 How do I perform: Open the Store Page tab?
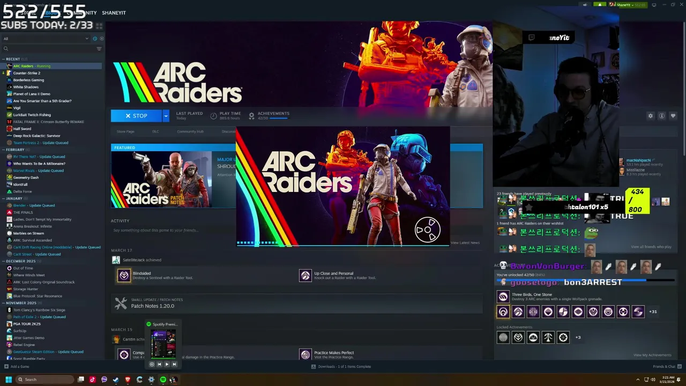(x=125, y=131)
